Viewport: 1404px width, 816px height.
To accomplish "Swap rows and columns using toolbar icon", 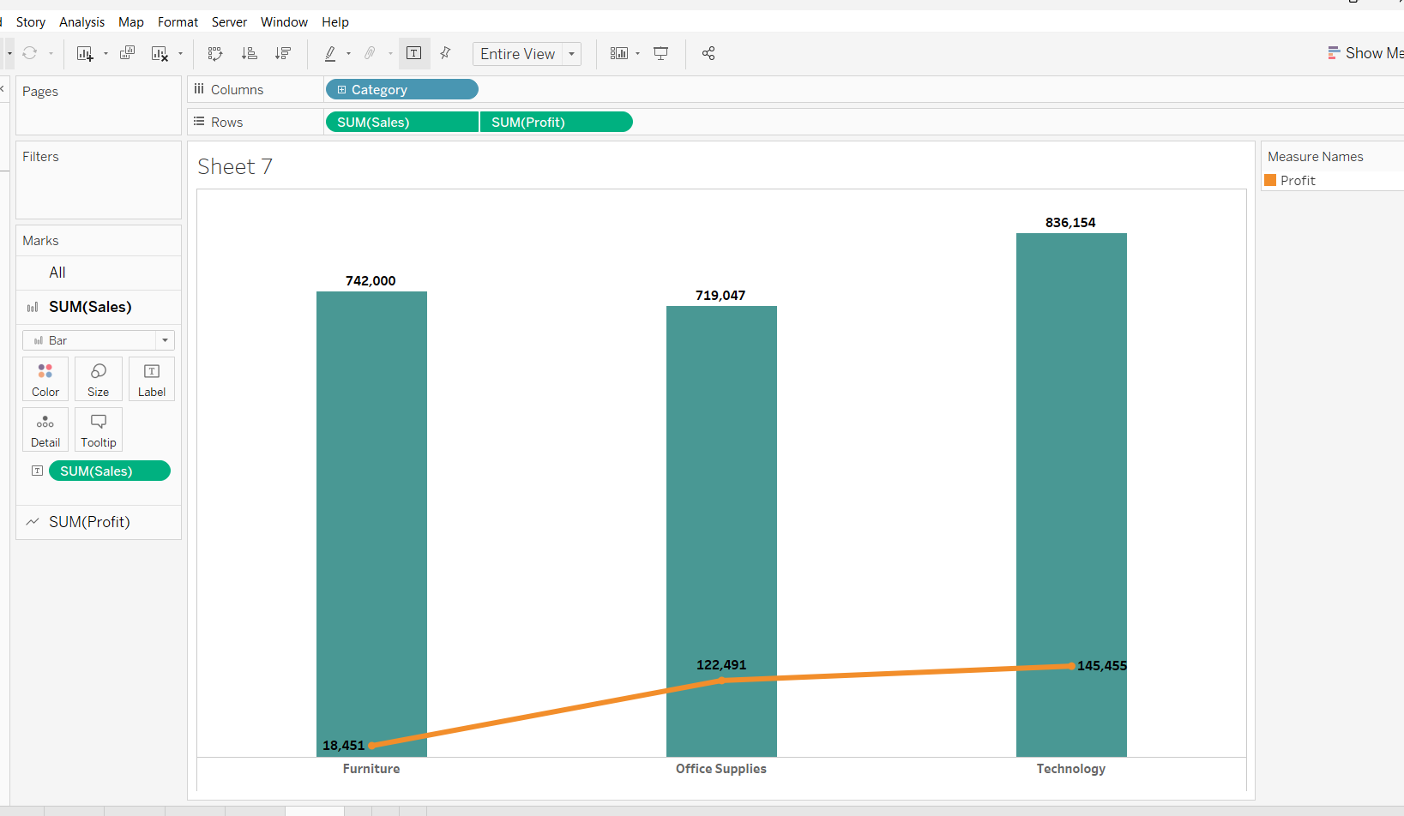I will tap(215, 53).
